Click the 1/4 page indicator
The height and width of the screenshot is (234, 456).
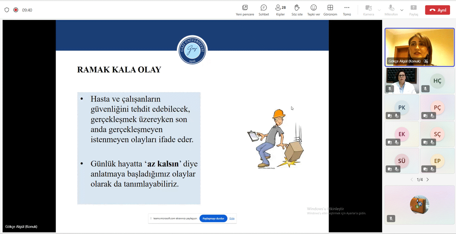pos(420,179)
